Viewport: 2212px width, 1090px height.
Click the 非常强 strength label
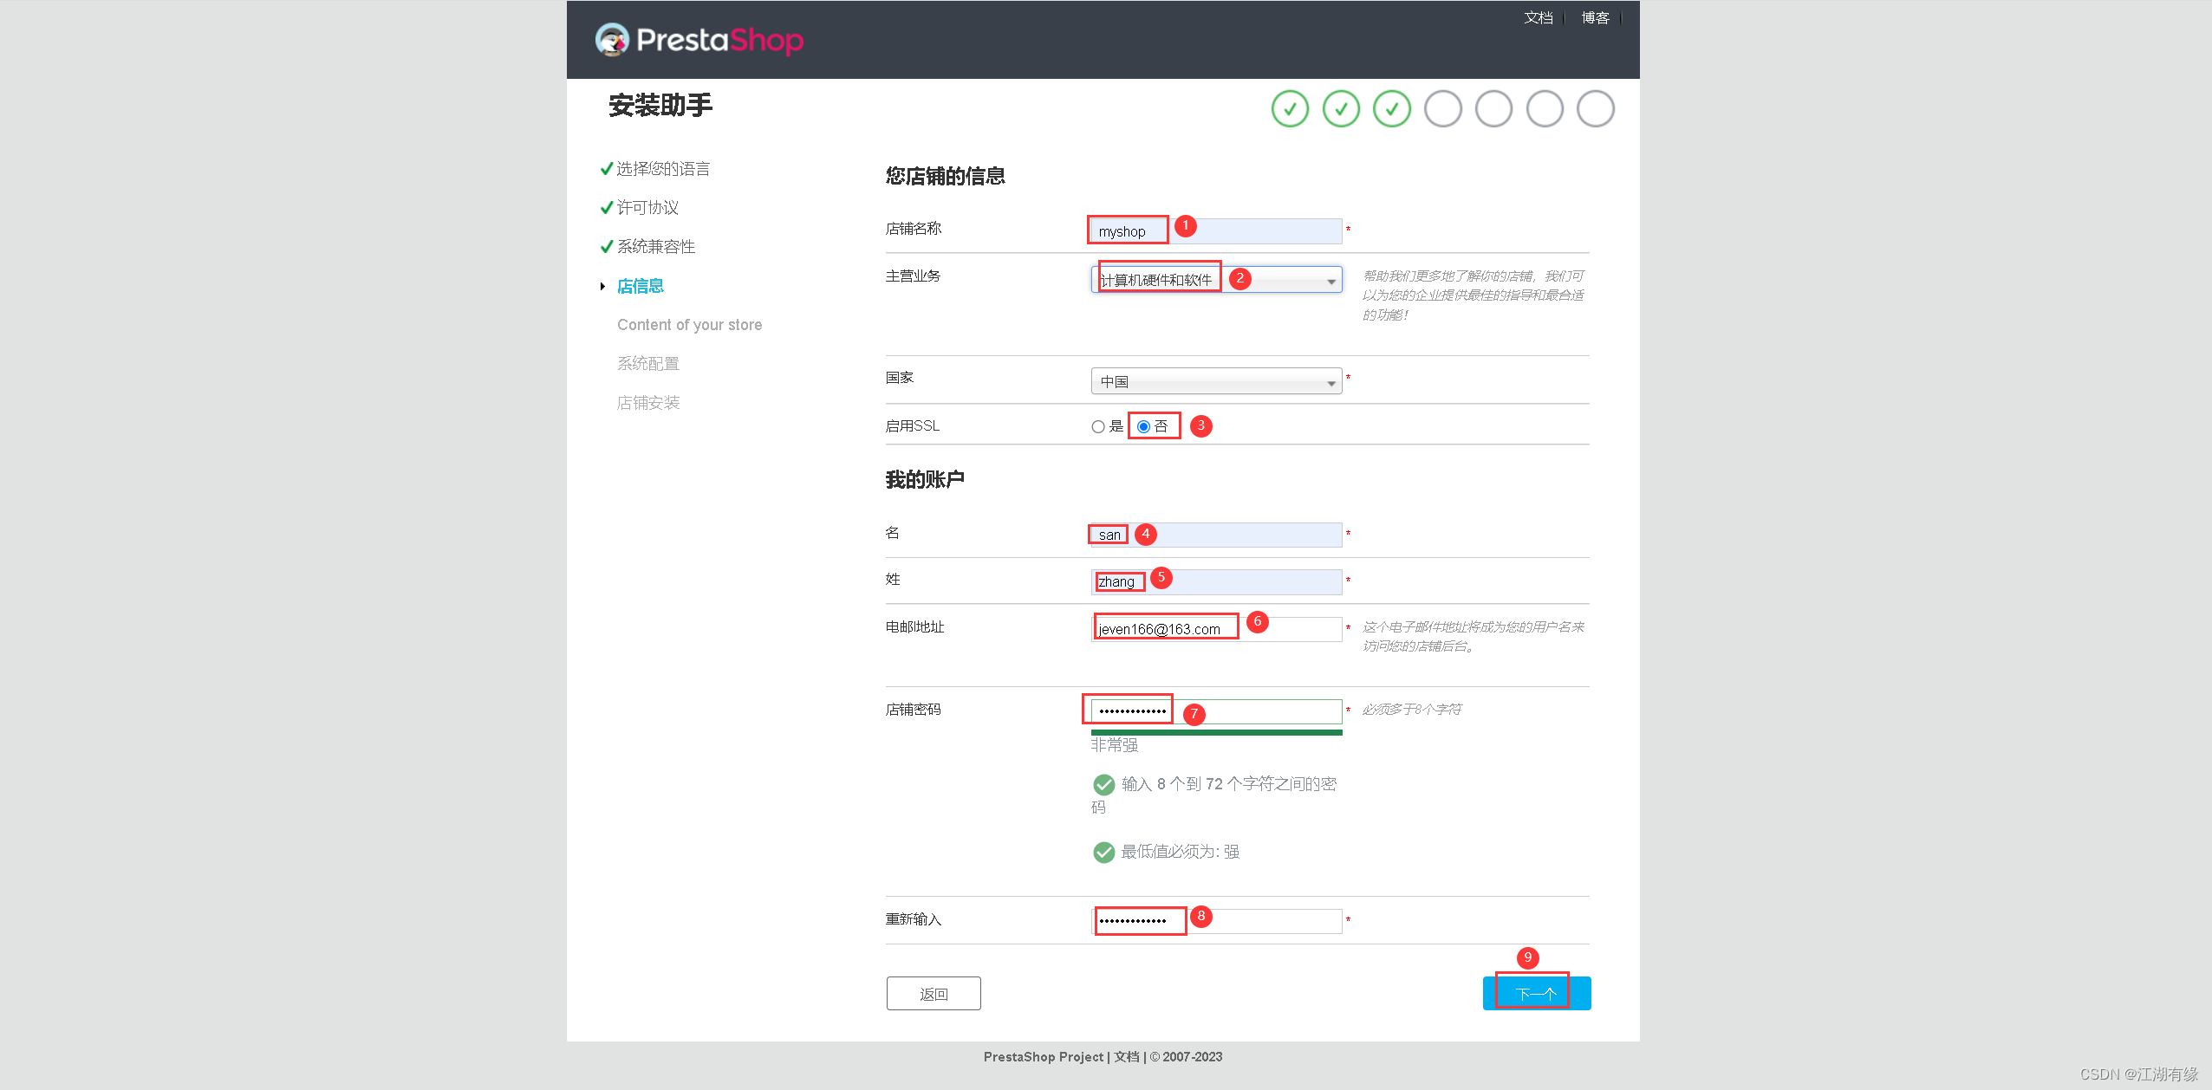(x=1114, y=745)
